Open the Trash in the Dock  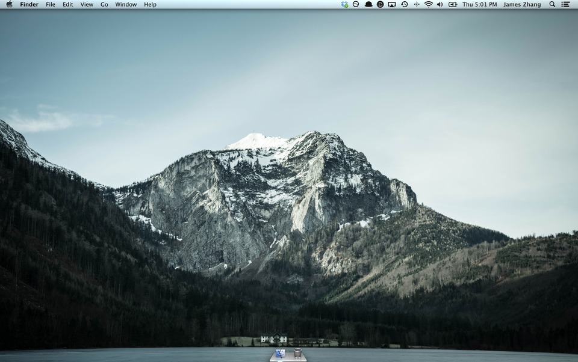coord(298,353)
